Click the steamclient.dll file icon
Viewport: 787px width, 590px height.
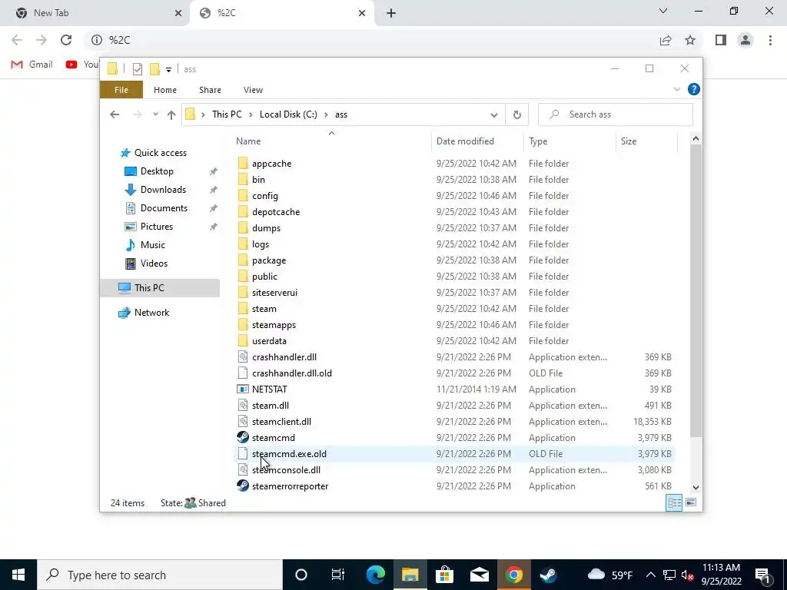click(x=243, y=422)
